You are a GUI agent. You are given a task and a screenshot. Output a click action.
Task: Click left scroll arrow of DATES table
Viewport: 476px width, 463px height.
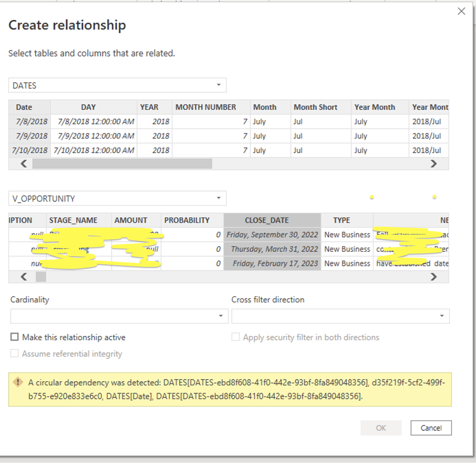(x=24, y=164)
